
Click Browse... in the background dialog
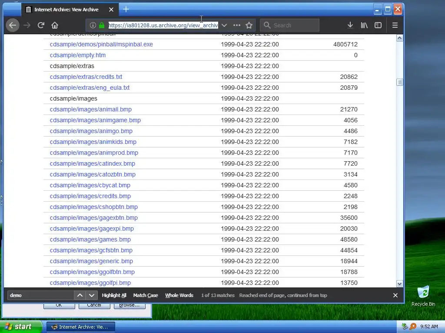pyautogui.click(x=130, y=306)
